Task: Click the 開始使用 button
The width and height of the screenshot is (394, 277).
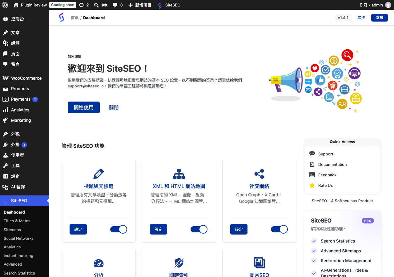Action: [84, 107]
